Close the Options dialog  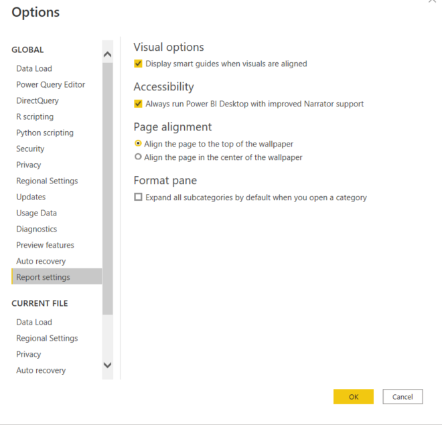click(x=432, y=1)
